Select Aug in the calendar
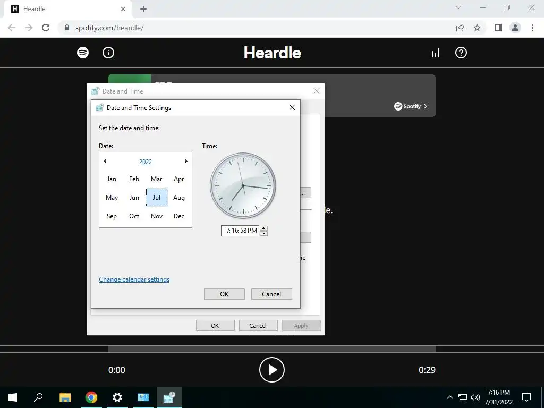Viewport: 544px width, 408px height. pos(179,198)
